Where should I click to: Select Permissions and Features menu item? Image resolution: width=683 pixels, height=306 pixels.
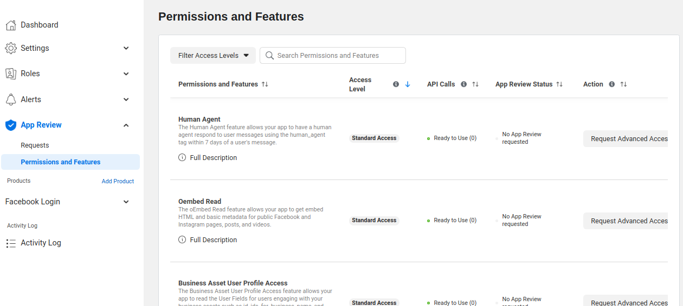pos(60,162)
